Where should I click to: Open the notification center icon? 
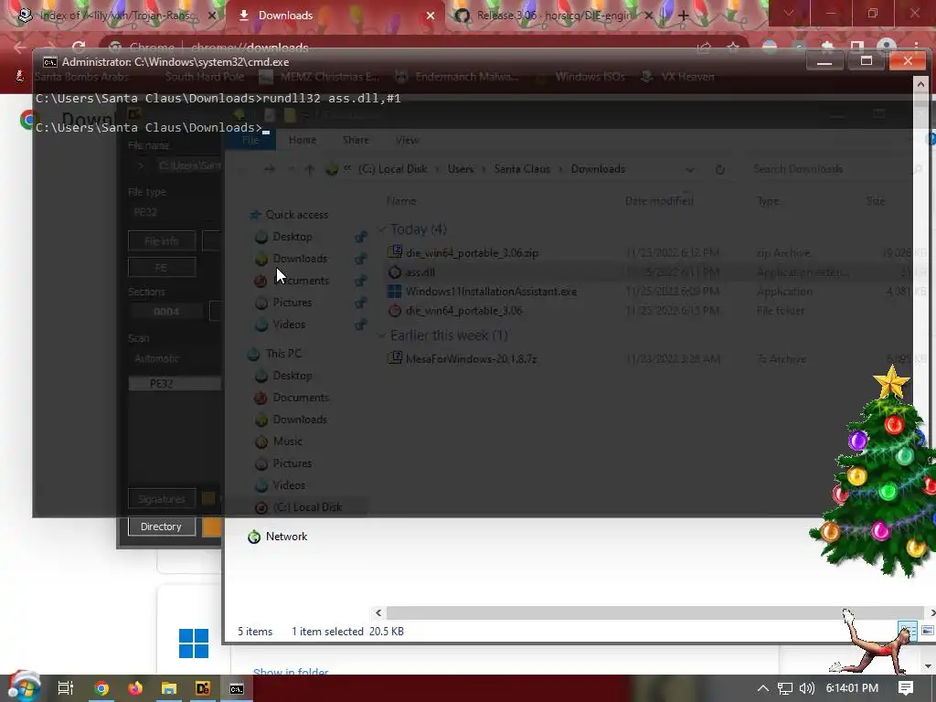tap(906, 687)
